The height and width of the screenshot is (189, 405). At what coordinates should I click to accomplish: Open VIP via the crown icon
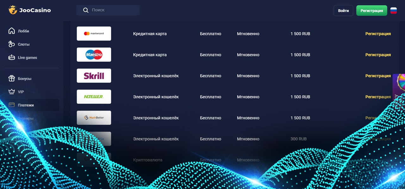coord(11,92)
